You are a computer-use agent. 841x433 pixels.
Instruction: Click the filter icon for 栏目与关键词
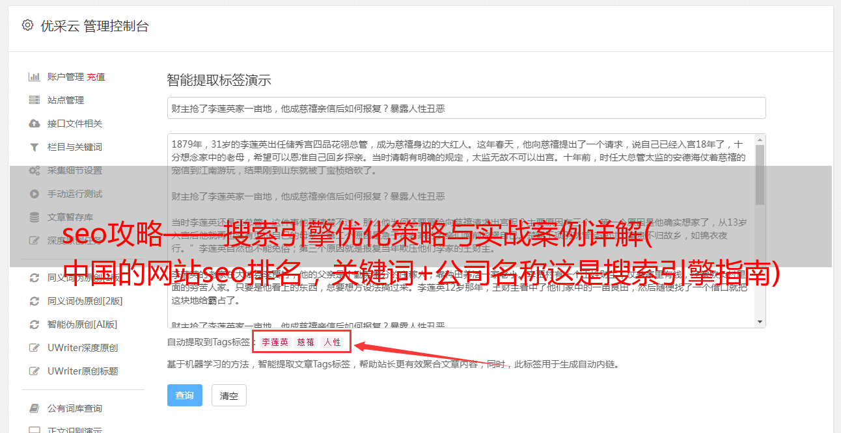[34, 147]
